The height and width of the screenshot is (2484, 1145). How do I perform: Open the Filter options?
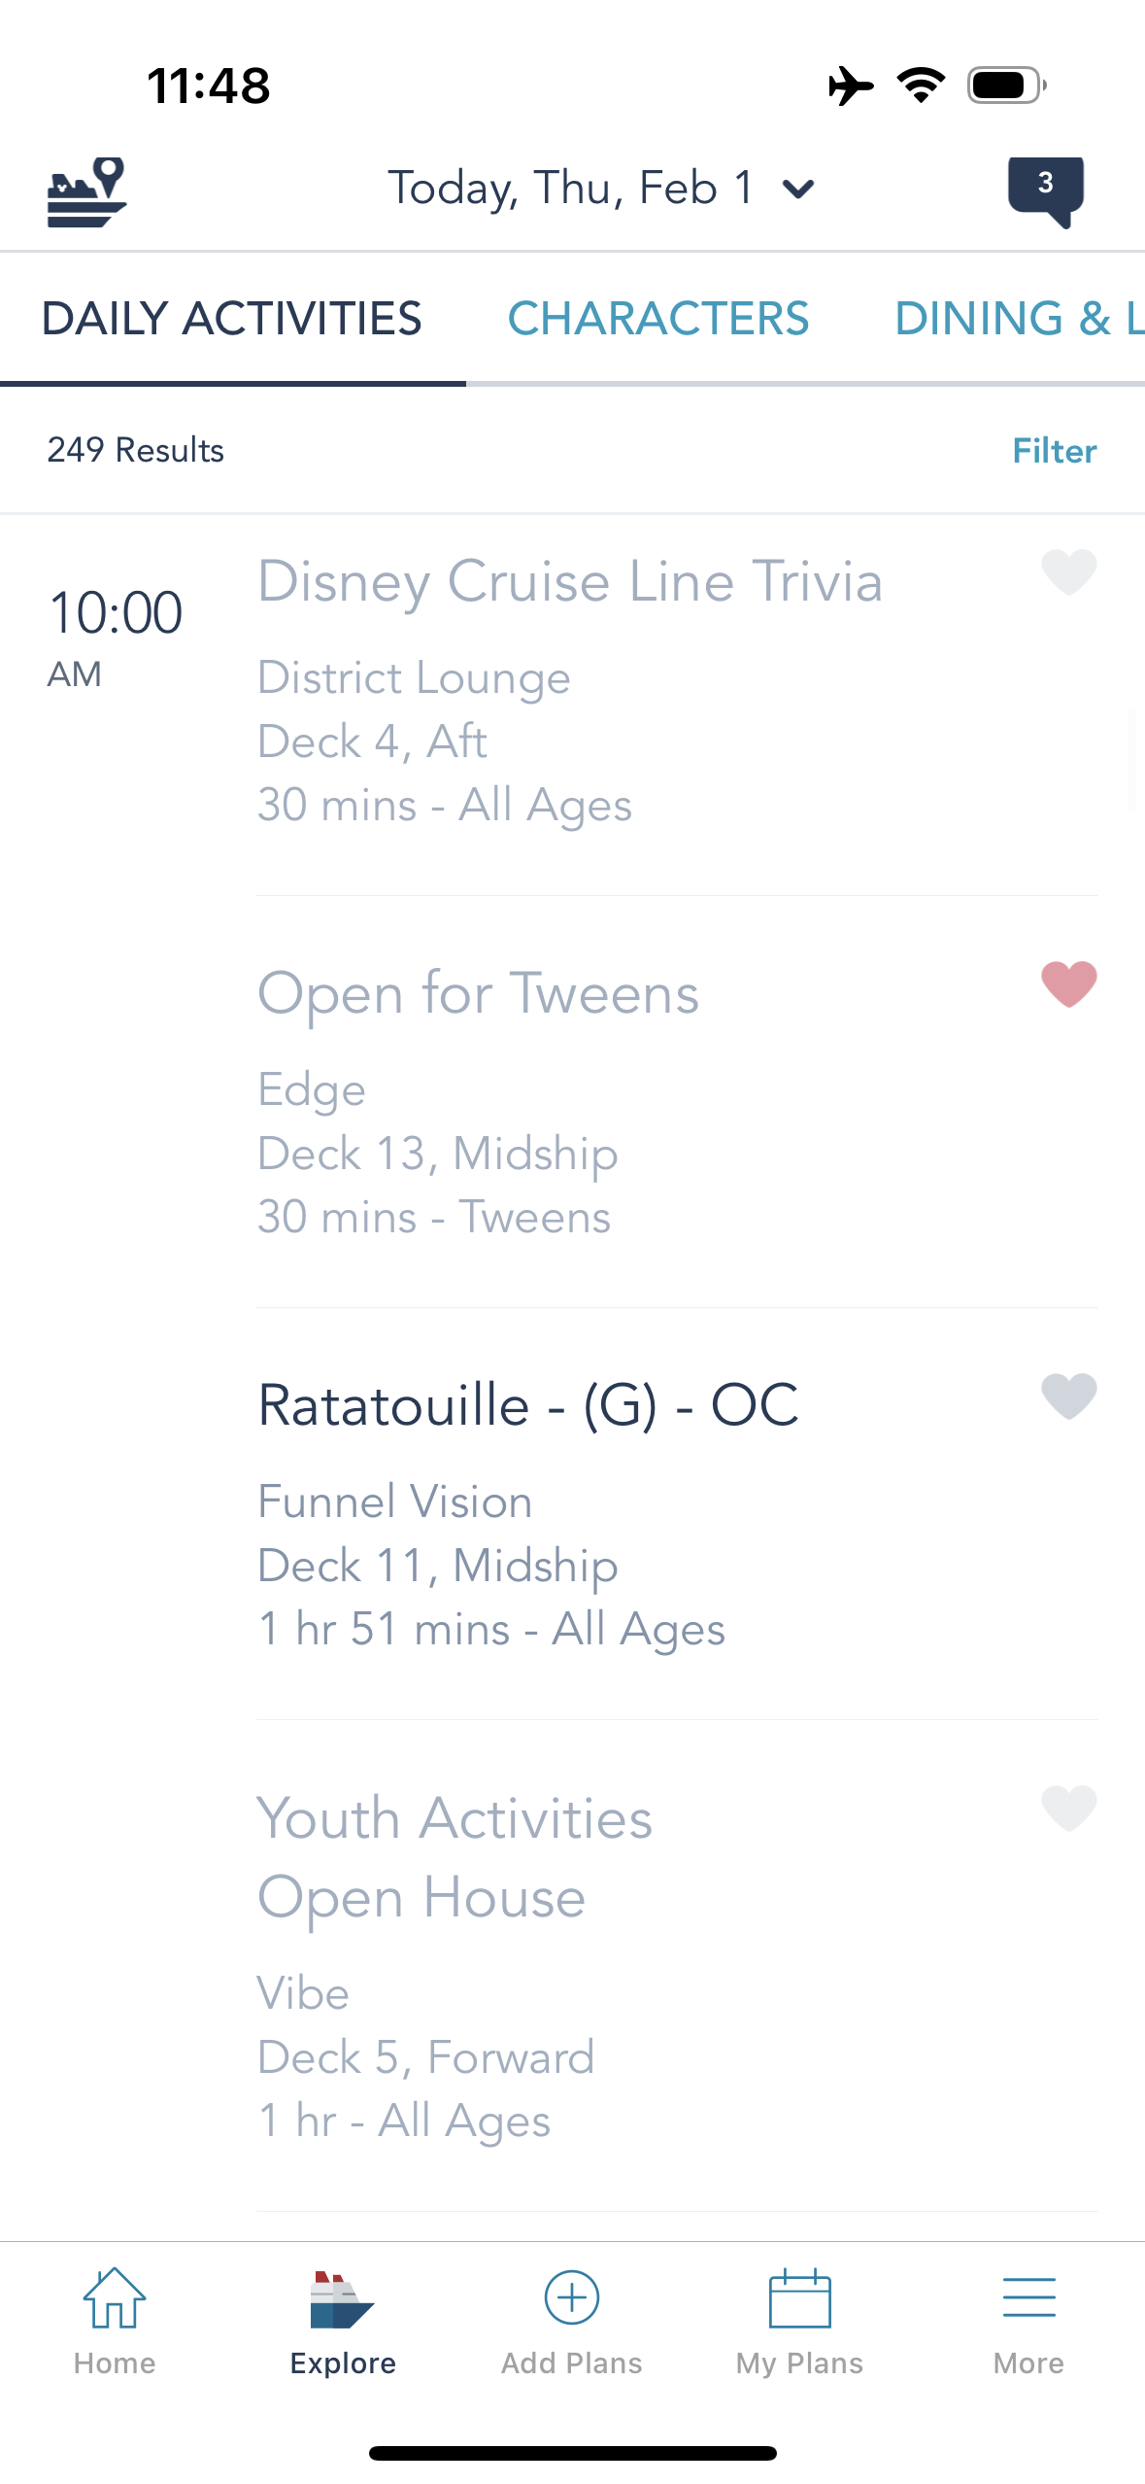1054,451
